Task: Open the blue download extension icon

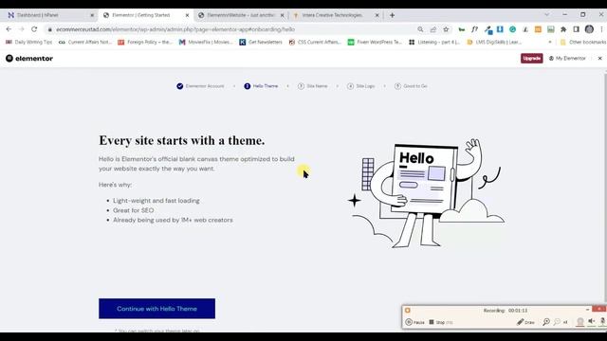Action: point(500,29)
